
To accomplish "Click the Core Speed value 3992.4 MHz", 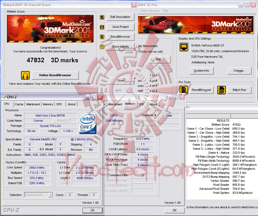I will click(37, 167).
